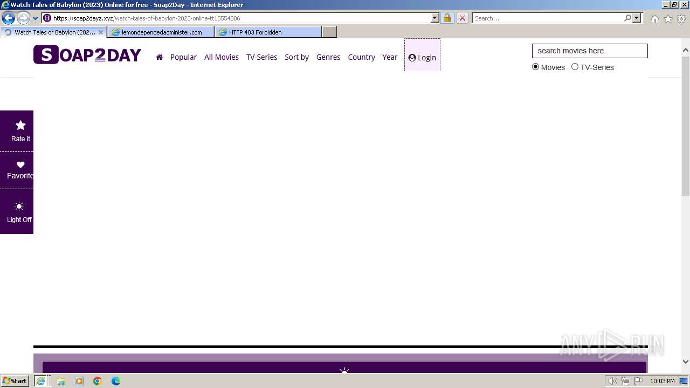Open the recent pages dropdown arrow
The width and height of the screenshot is (690, 388).
(36, 18)
